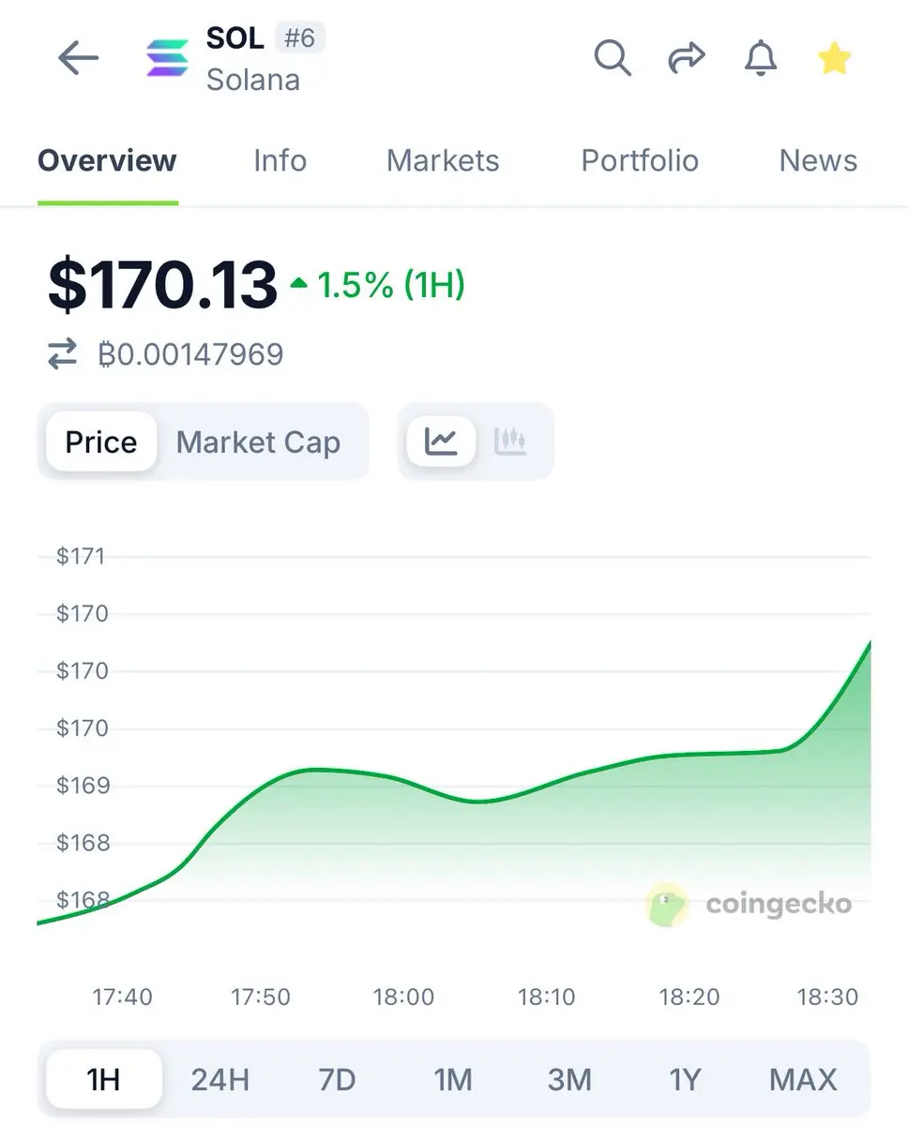Image resolution: width=908 pixels, height=1125 pixels.
Task: Select the Price chart toggle
Action: click(x=101, y=442)
